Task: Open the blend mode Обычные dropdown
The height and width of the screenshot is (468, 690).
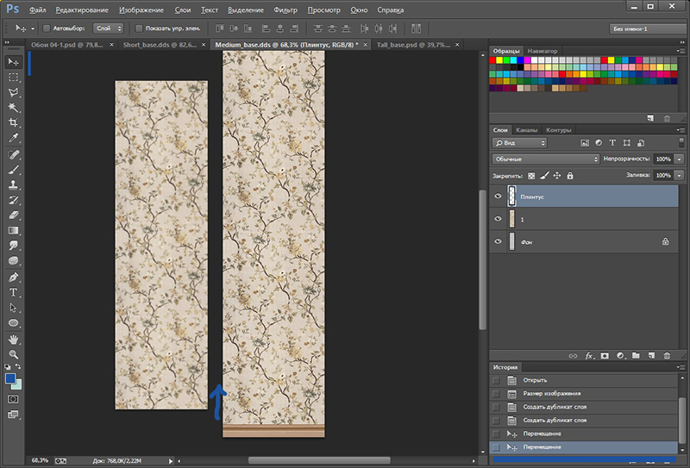Action: 546,159
